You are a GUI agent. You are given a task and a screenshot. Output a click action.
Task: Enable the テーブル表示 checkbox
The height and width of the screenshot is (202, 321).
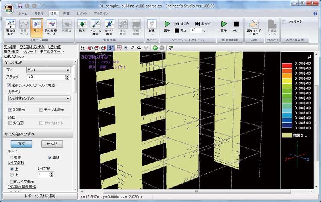(41, 110)
